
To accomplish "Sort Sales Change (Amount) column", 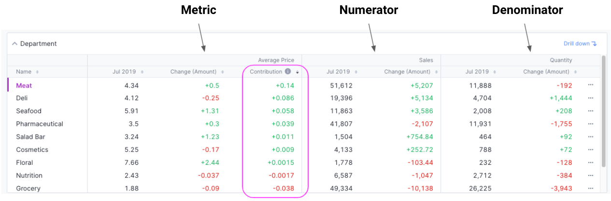I will pyautogui.click(x=436, y=72).
